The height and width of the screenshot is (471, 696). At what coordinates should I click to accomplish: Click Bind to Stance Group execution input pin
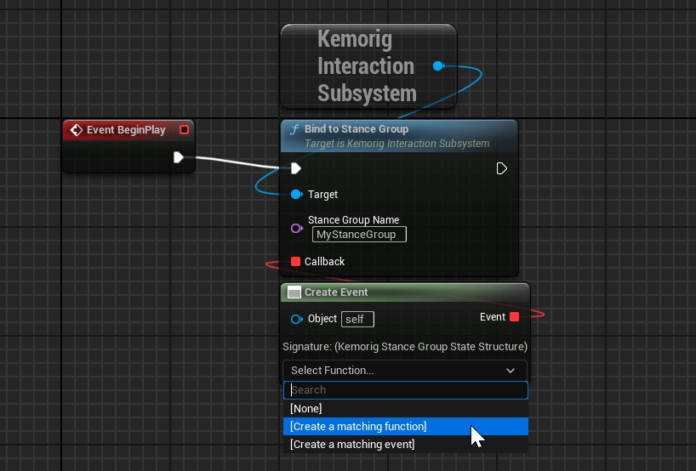click(295, 168)
